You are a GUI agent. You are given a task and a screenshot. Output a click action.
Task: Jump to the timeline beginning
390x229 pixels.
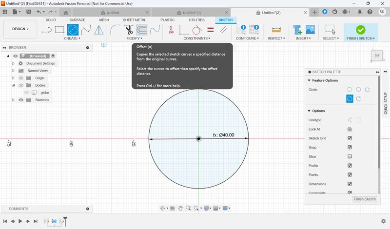tap(5, 221)
